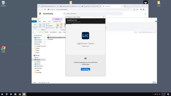Open Google Chrome desktop shortcut

pyautogui.click(x=3, y=49)
